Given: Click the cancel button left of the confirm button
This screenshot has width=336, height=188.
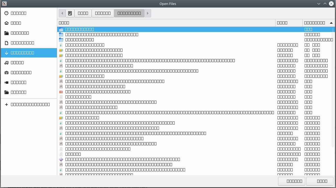Looking at the screenshot, I should tap(292, 181).
